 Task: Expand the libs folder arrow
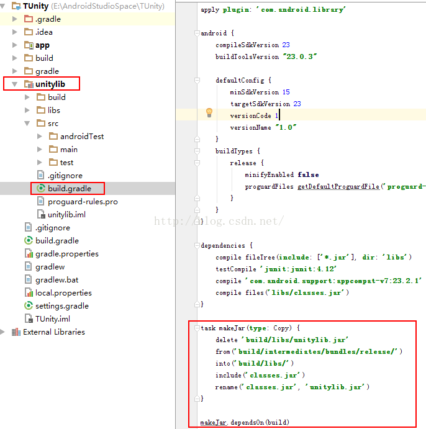coord(27,111)
